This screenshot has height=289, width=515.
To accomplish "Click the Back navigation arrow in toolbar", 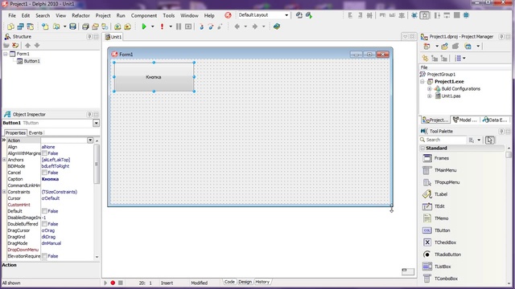I will click(x=237, y=26).
